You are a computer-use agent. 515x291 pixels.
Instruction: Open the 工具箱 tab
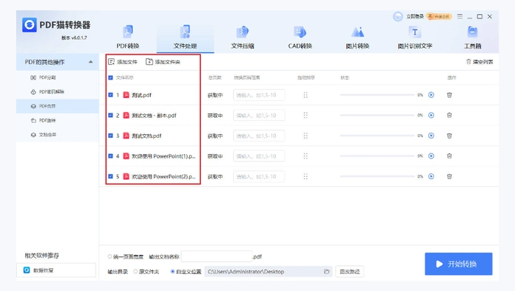(472, 37)
